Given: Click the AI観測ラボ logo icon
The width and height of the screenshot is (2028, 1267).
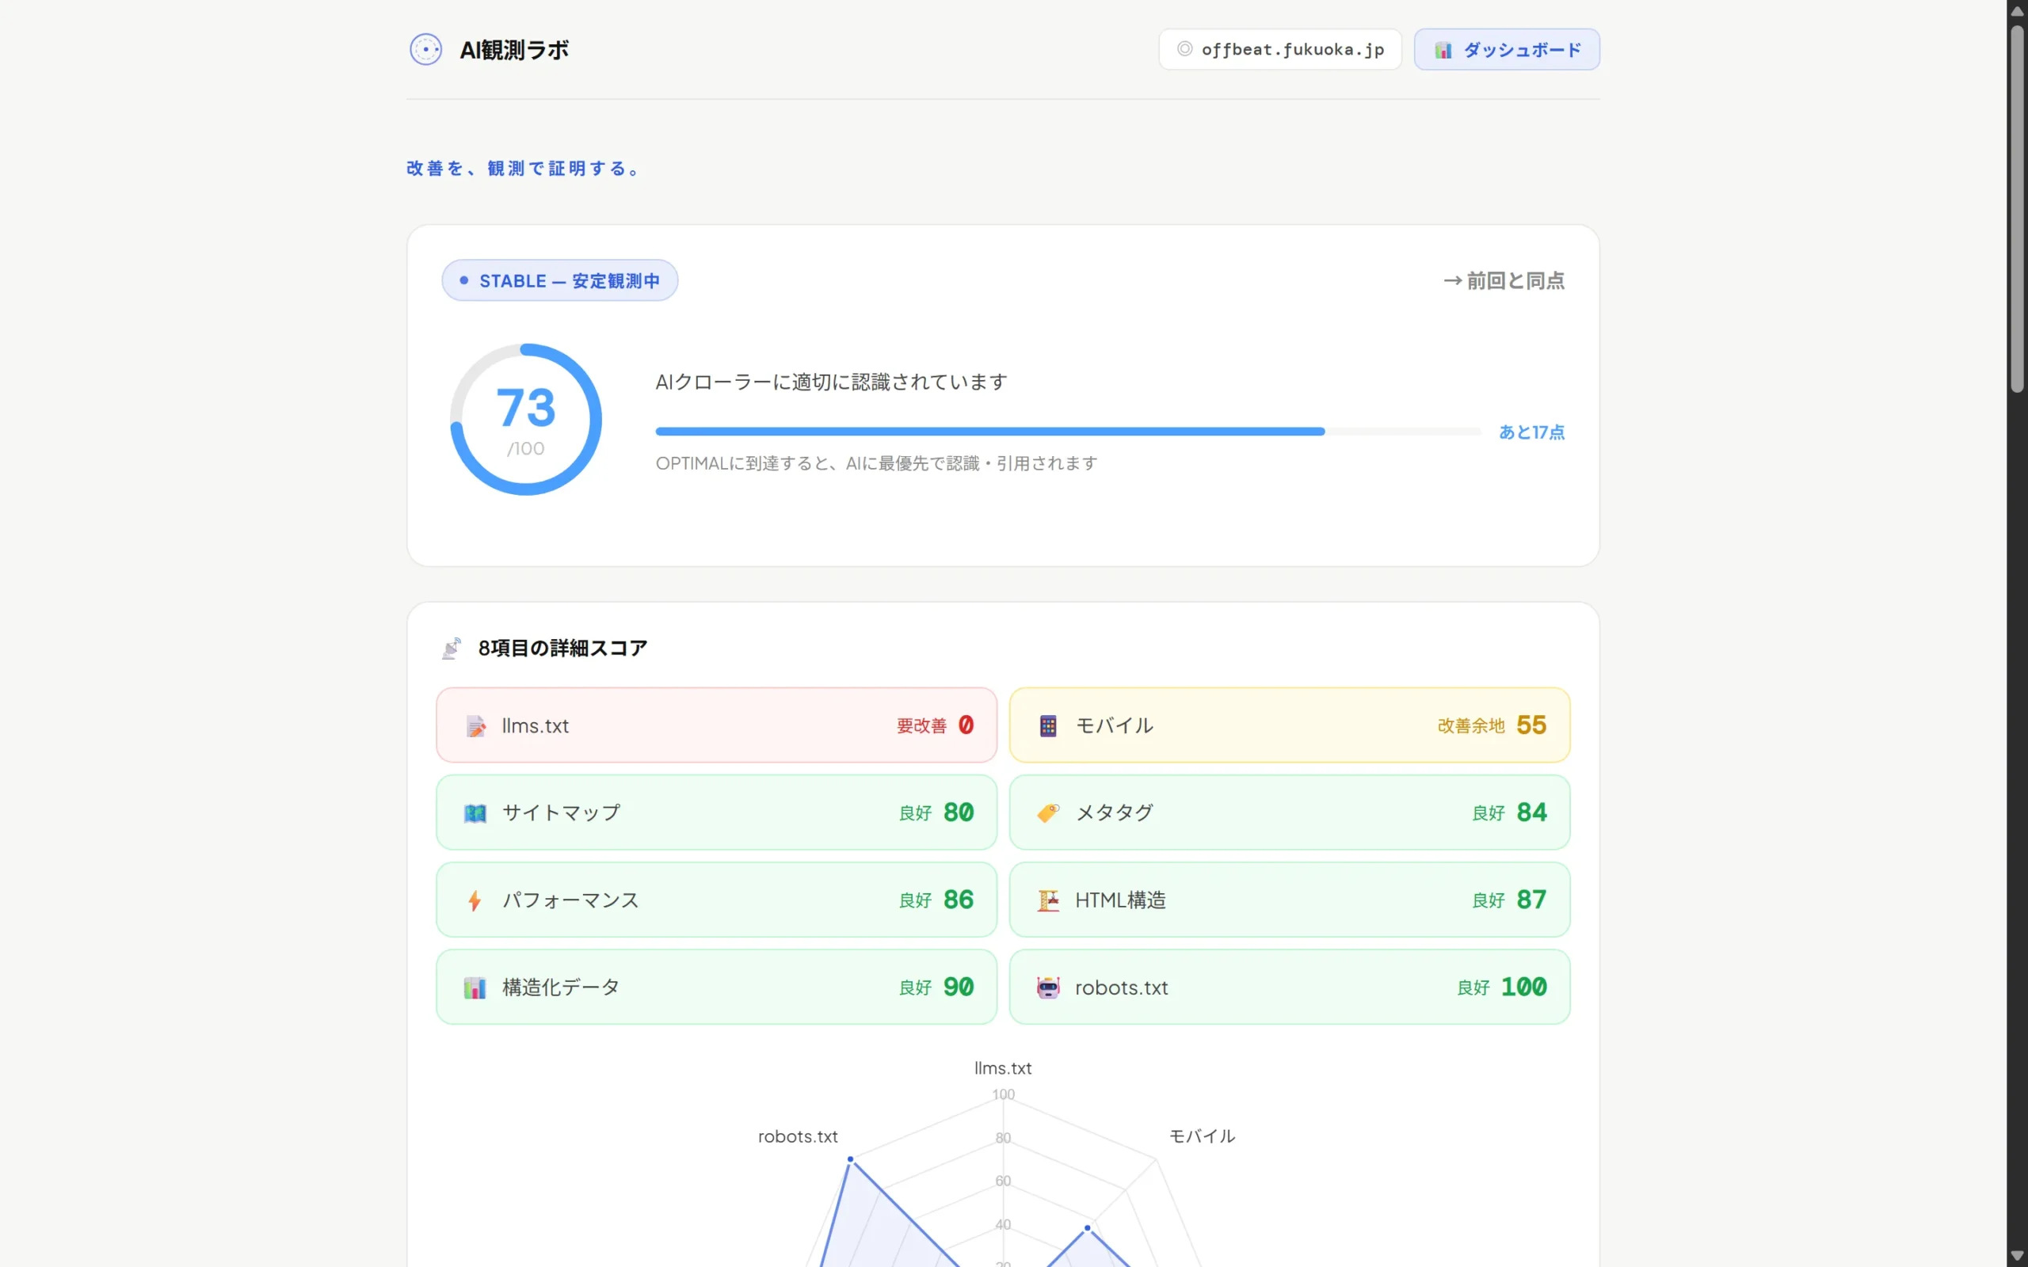Looking at the screenshot, I should pos(425,48).
